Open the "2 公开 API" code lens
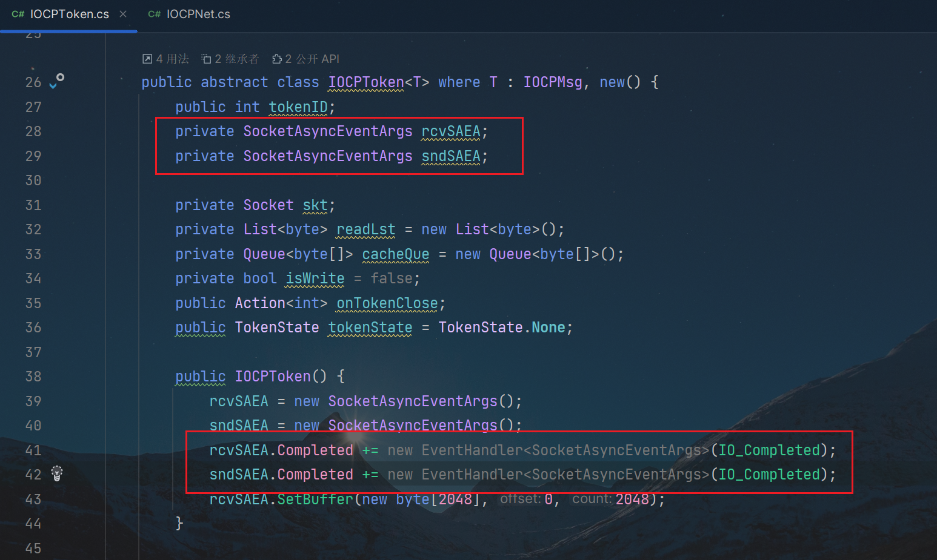 (312, 59)
